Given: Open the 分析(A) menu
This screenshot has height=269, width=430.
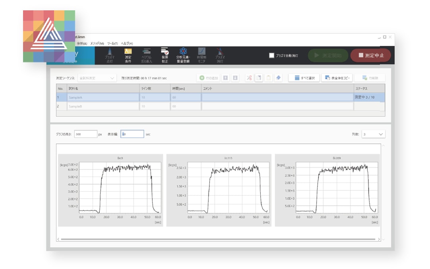Looking at the screenshot, I should [x=82, y=44].
